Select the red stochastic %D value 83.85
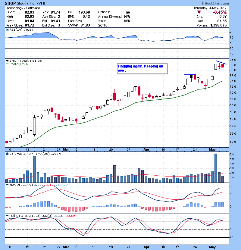 pos(70,216)
